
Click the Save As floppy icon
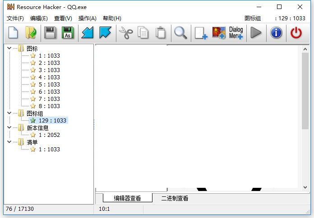click(68, 33)
